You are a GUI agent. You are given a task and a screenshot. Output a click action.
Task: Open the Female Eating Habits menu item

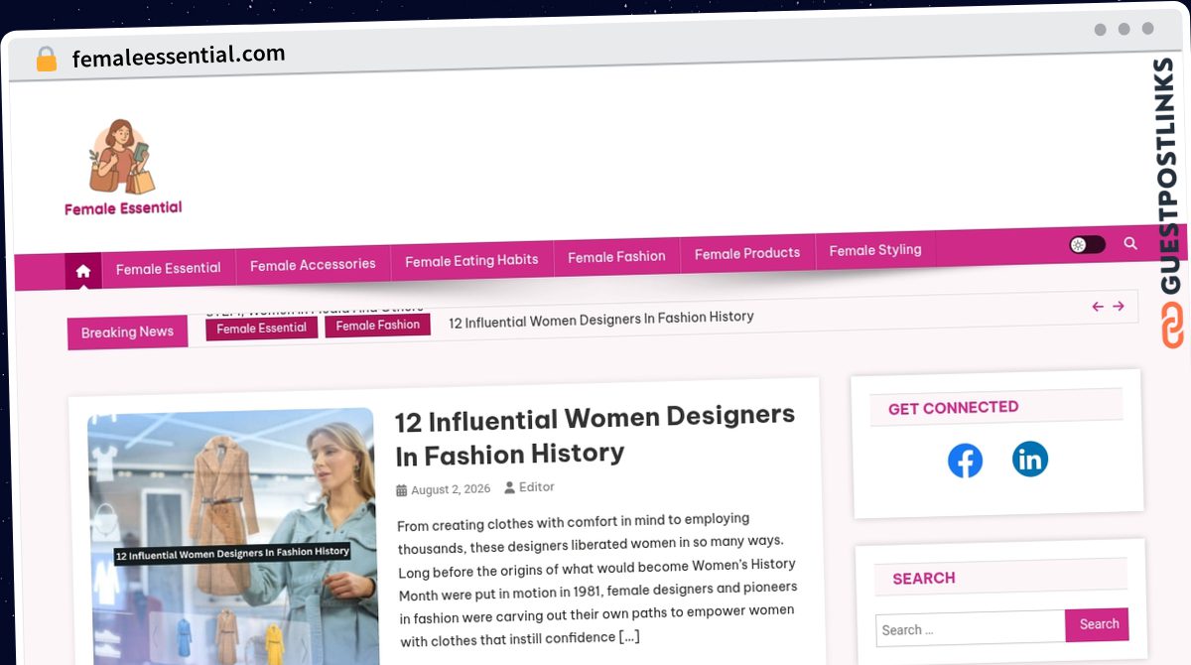click(x=471, y=260)
